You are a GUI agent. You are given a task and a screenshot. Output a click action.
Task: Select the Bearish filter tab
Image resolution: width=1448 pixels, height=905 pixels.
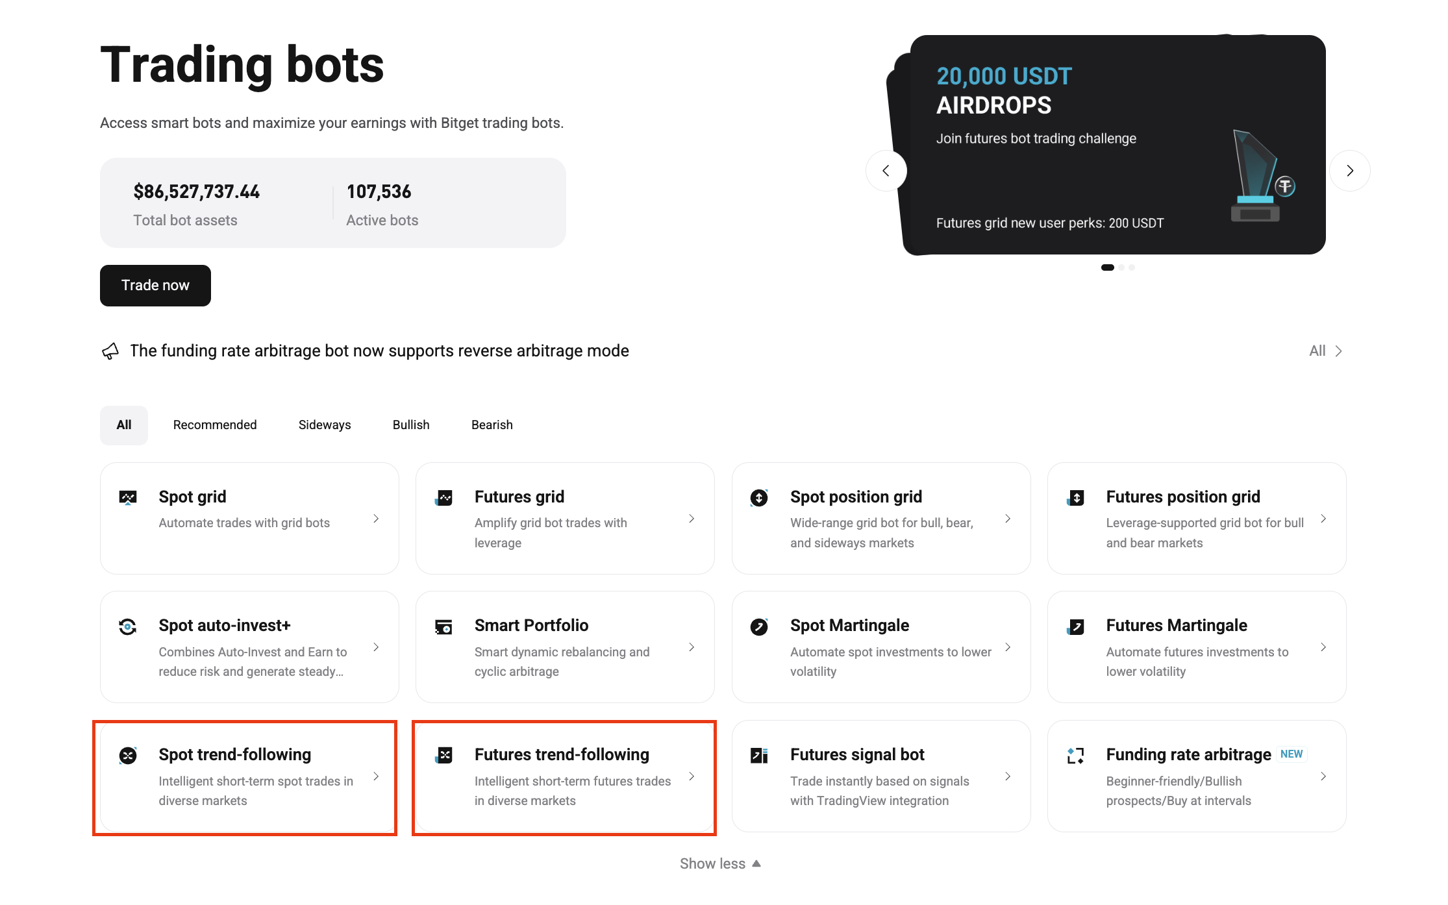coord(492,425)
